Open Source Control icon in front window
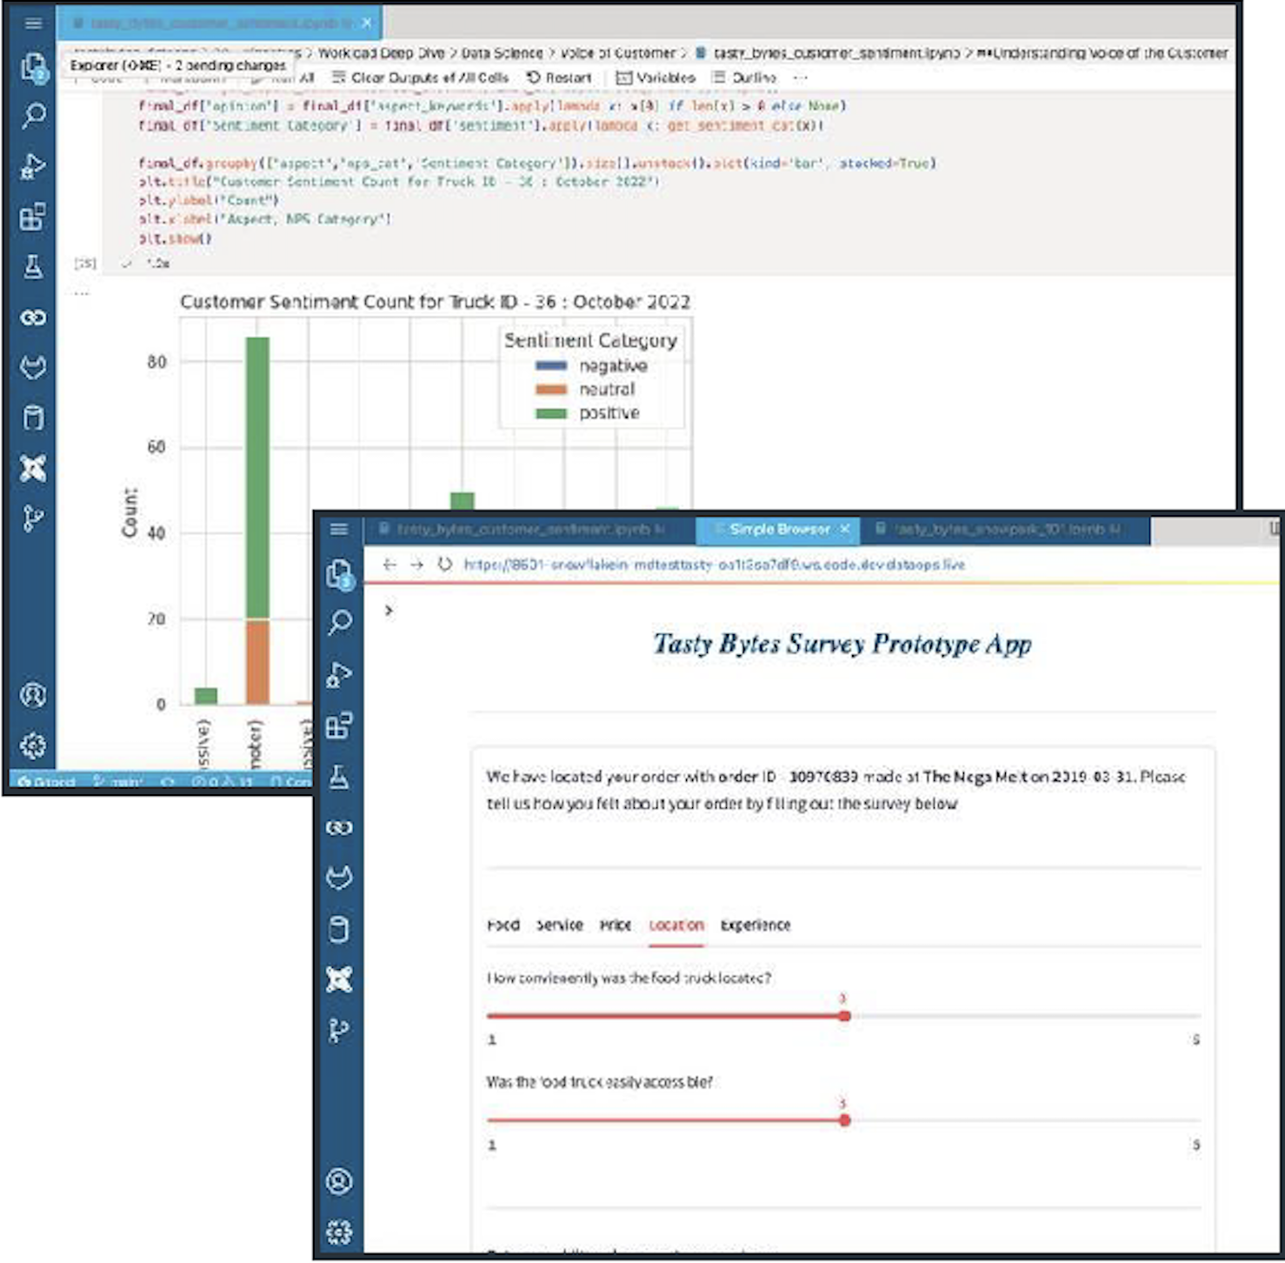The height and width of the screenshot is (1263, 1285). (339, 1030)
